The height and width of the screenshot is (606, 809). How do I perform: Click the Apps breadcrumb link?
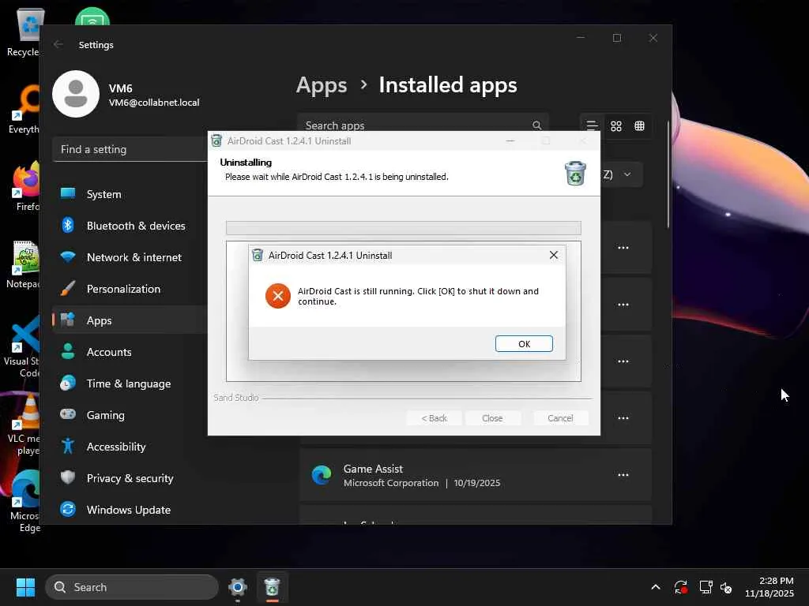coord(322,85)
